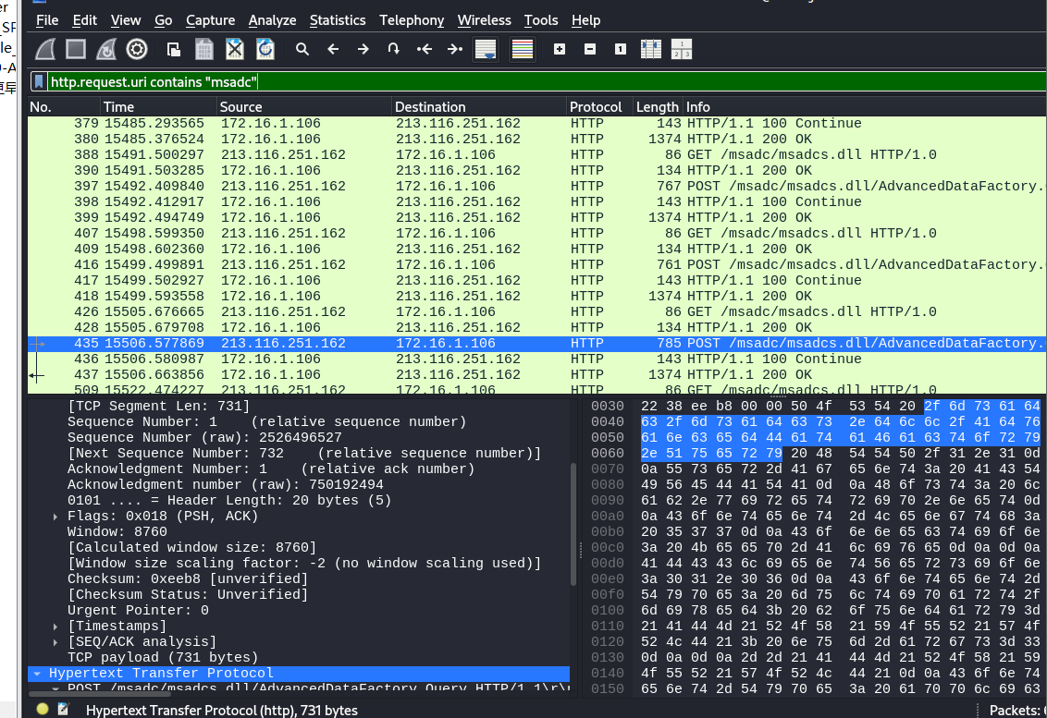Click the reset layout toolbar icon
The height and width of the screenshot is (718, 1047).
click(681, 49)
